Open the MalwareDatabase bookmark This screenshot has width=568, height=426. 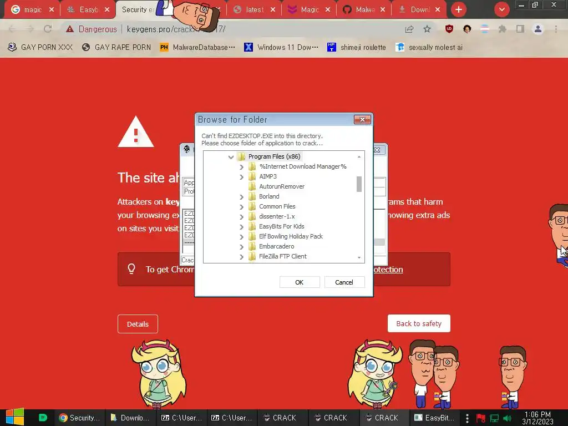pos(198,47)
